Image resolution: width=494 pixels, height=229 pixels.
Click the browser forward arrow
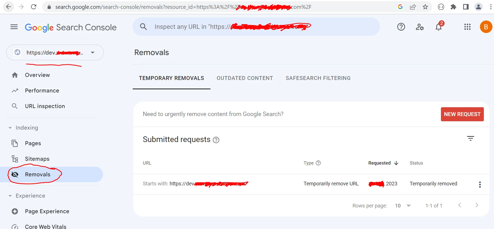pos(21,7)
